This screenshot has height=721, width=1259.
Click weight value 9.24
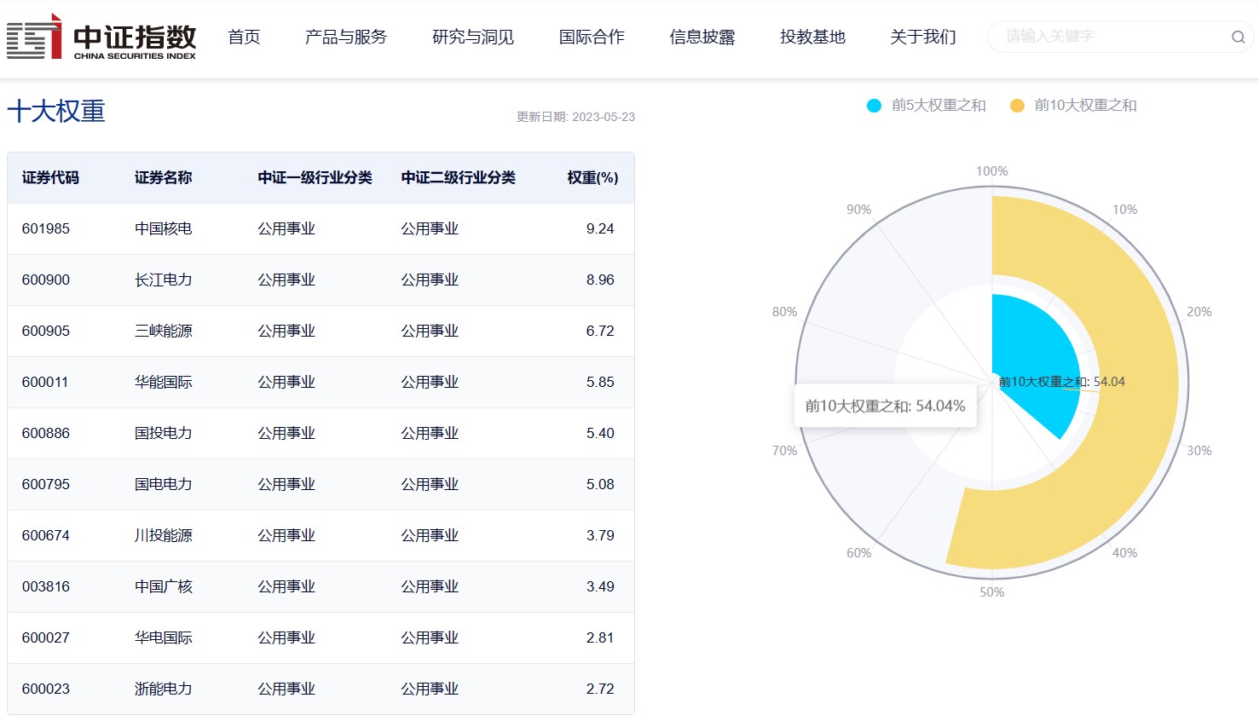(600, 228)
